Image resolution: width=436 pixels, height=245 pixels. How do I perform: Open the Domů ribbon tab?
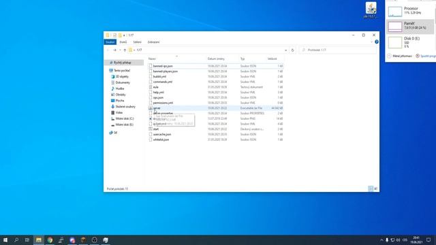coord(123,42)
